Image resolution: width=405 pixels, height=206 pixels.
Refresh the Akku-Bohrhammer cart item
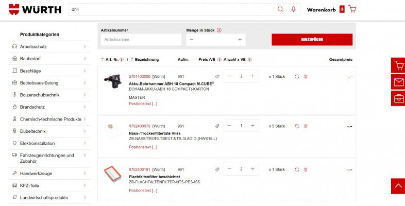[x=297, y=76]
